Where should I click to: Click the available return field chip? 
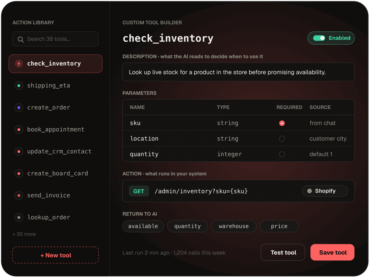[143, 226]
